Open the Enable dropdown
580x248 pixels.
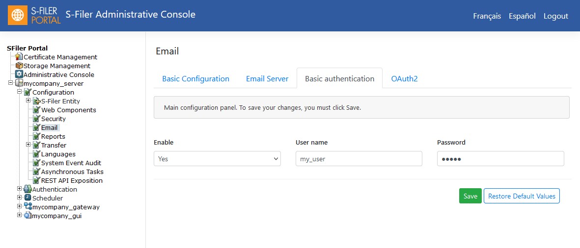[217, 159]
